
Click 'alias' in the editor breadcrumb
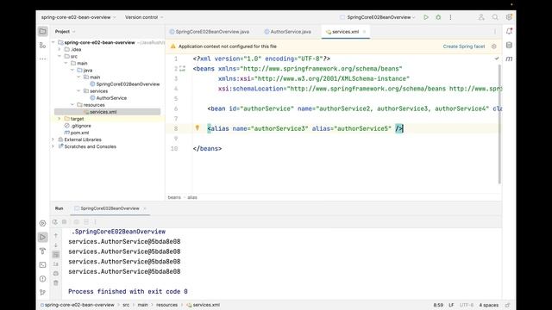192,197
